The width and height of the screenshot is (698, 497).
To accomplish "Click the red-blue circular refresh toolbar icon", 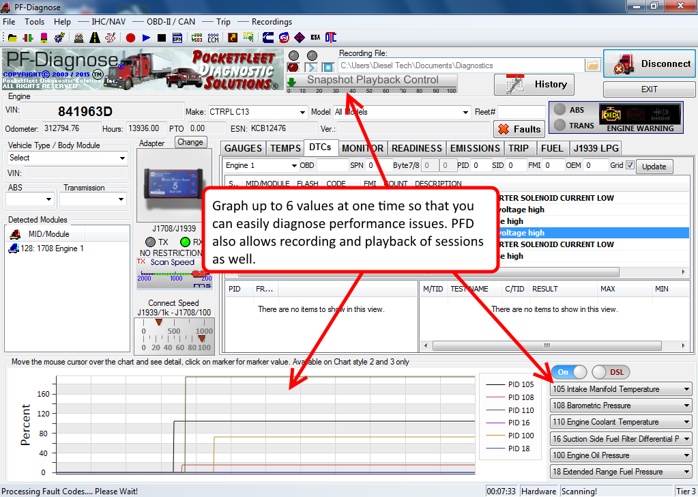I will click(284, 38).
